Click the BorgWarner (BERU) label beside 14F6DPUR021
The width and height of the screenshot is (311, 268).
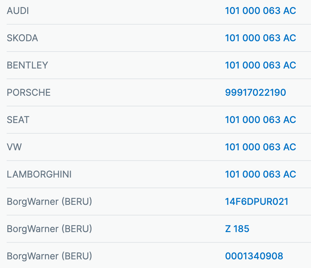pyautogui.click(x=49, y=202)
